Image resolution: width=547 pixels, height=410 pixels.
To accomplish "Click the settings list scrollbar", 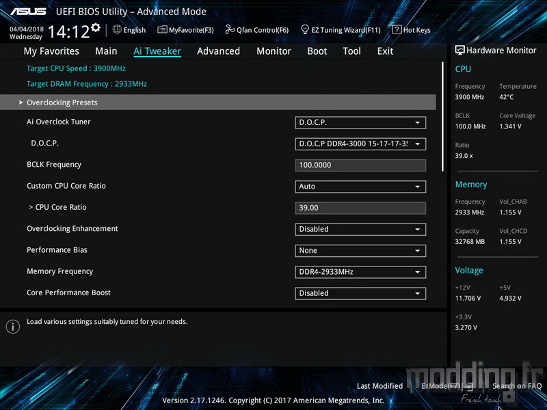I will 442,116.
